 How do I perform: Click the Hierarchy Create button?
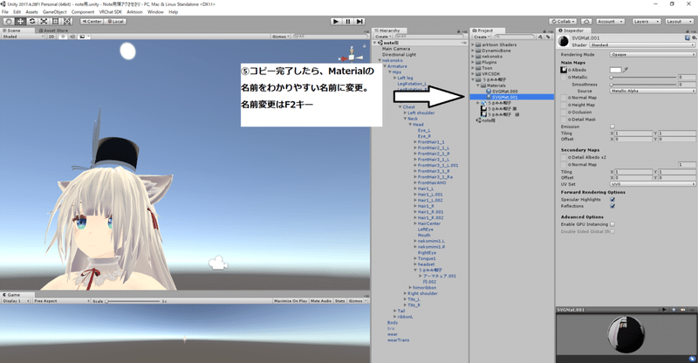[383, 37]
